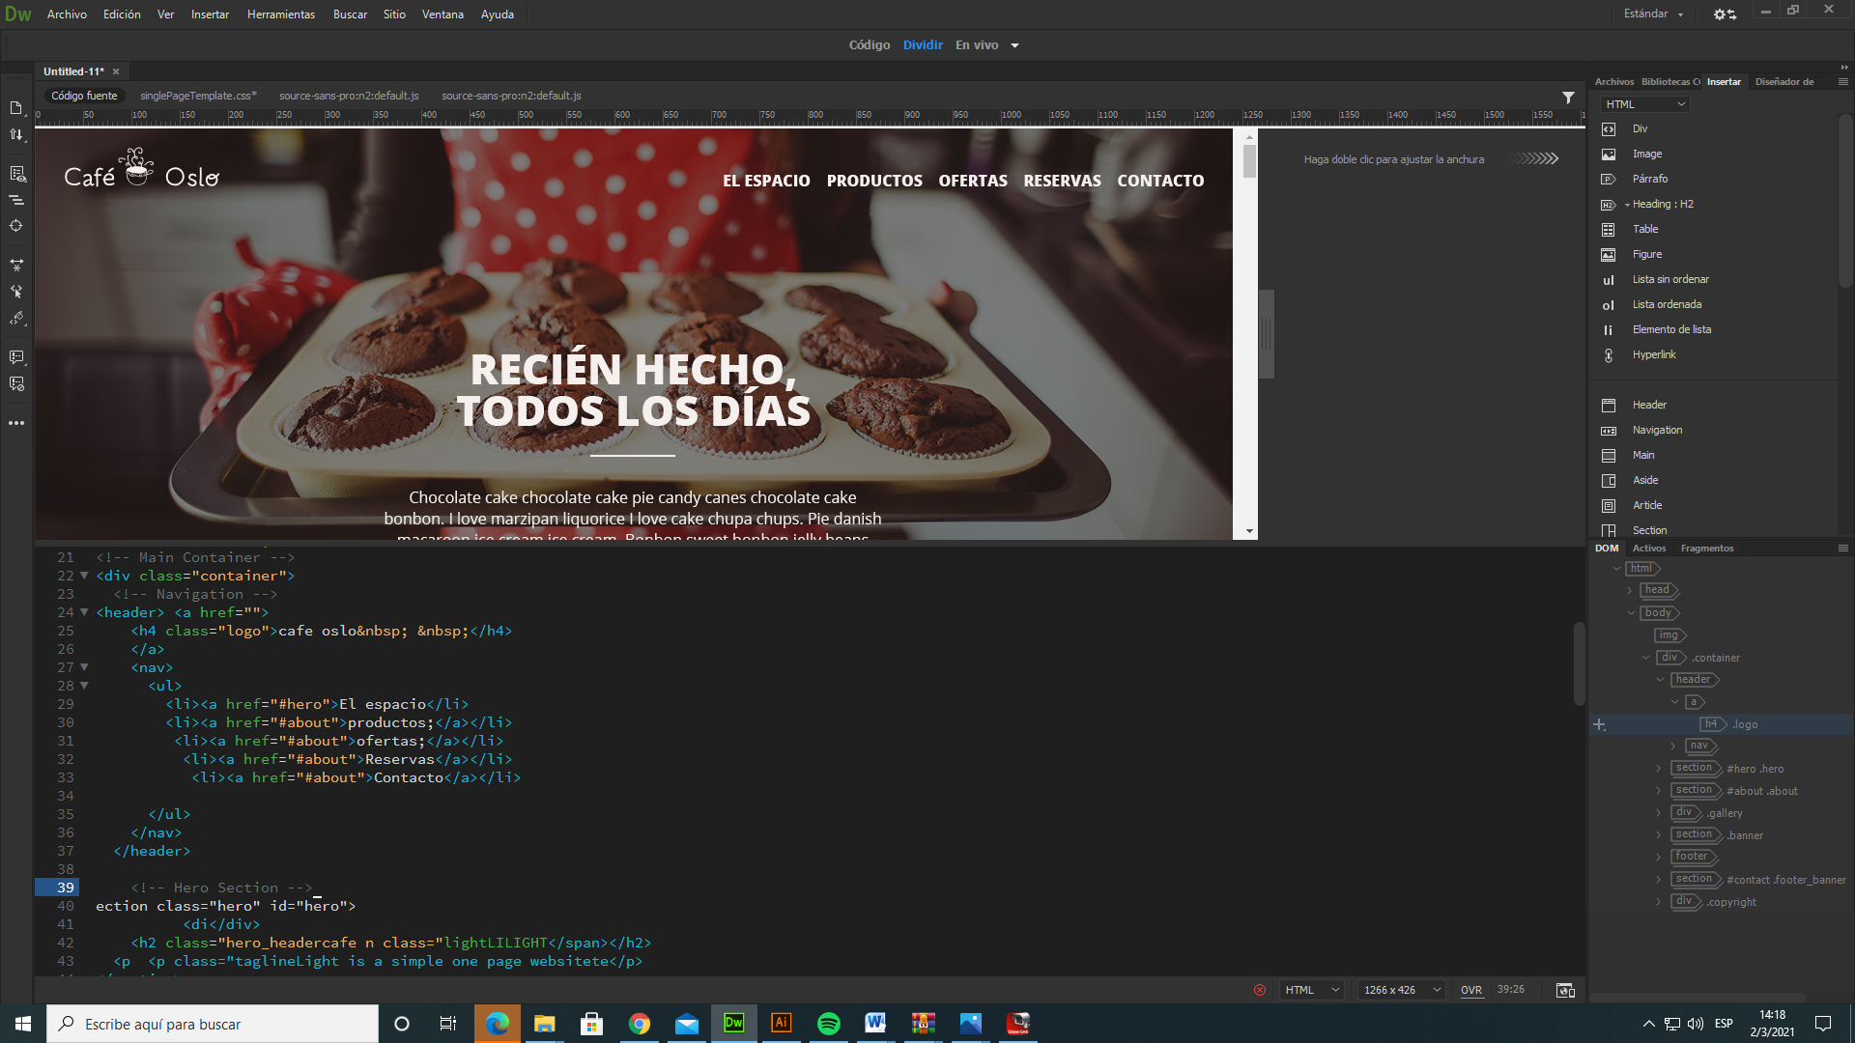Insert a Hyperlink element
The width and height of the screenshot is (1855, 1043).
(1653, 355)
